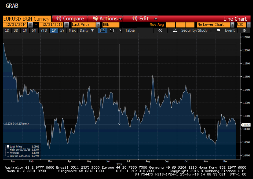Click the Event button label
The width and height of the screenshot is (253, 179).
pyautogui.click(x=230, y=30)
